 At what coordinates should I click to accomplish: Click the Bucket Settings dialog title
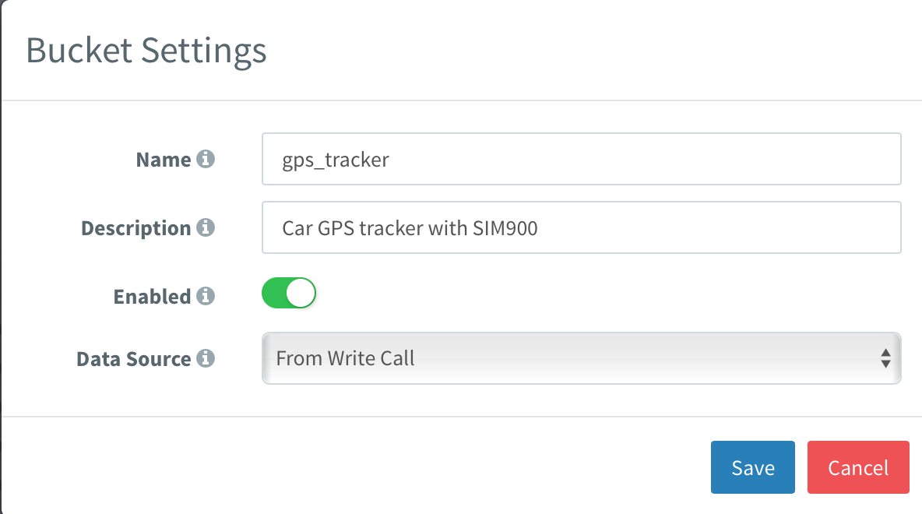click(146, 50)
